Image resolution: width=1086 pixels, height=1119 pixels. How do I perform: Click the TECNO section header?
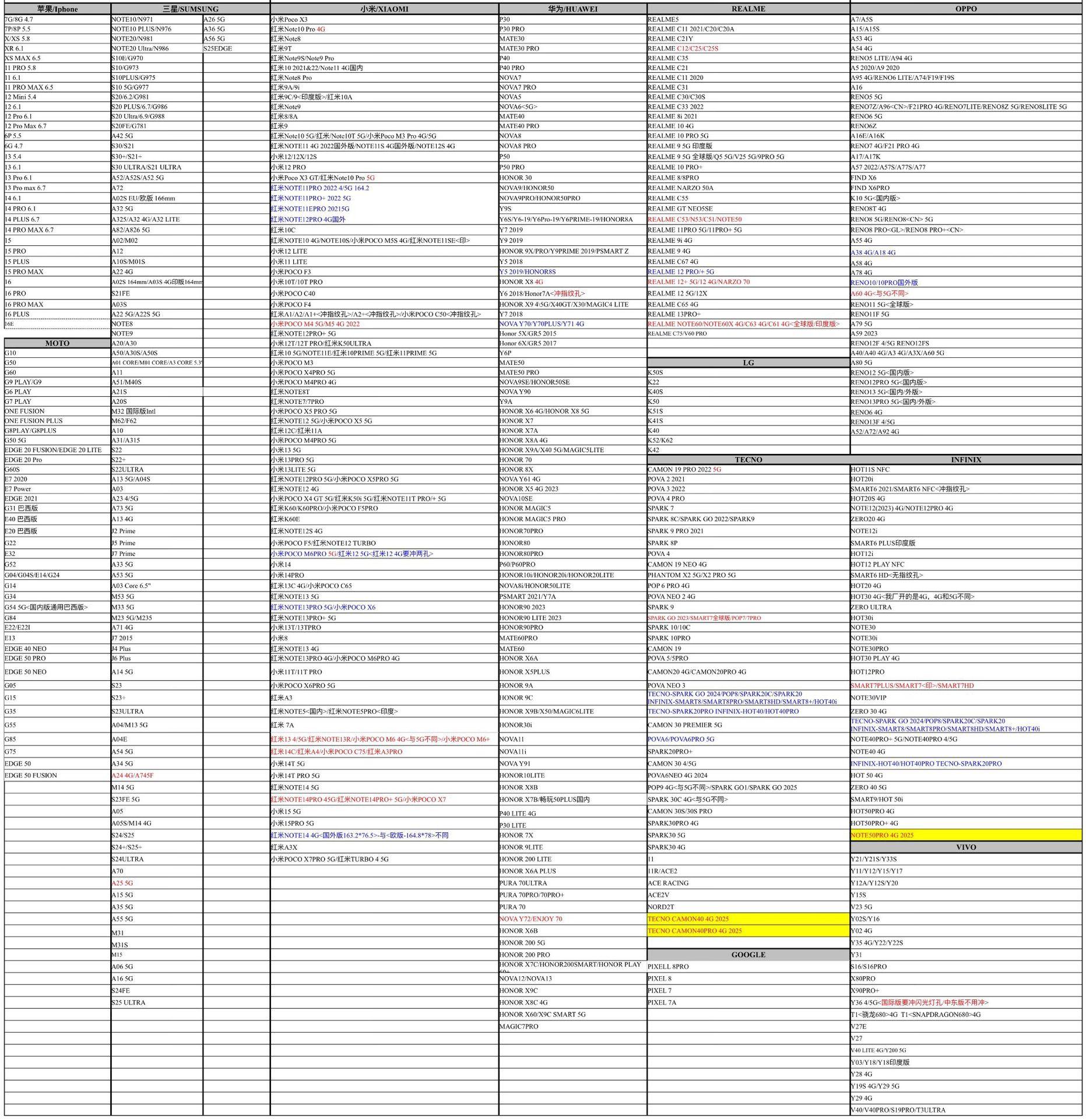point(748,460)
